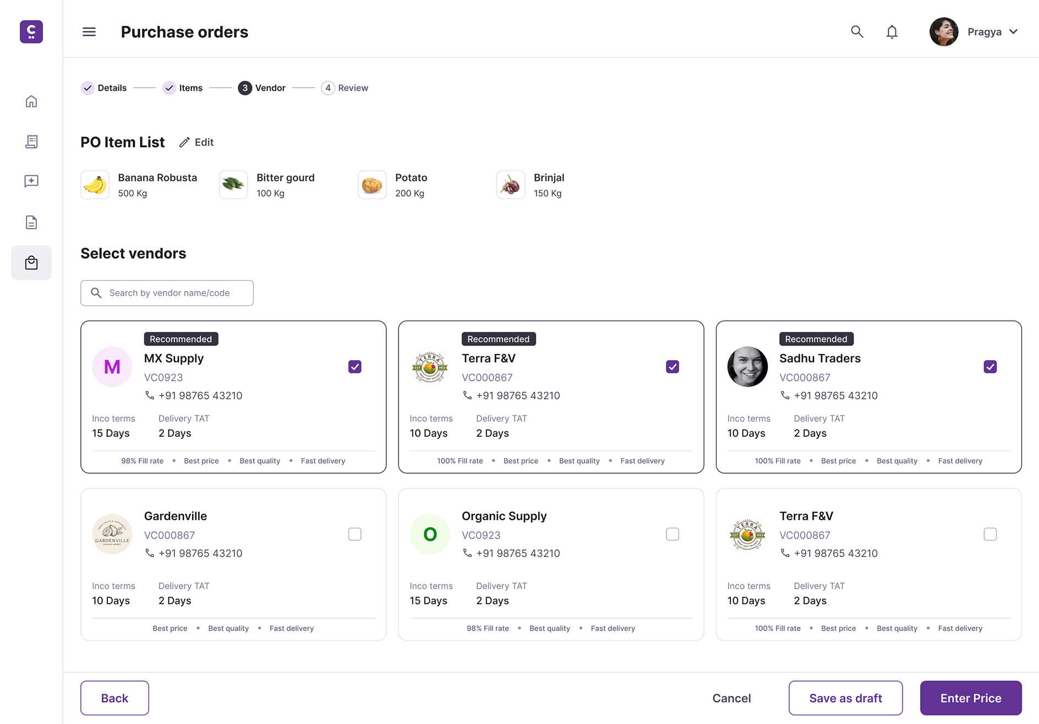The image size is (1039, 724).
Task: Go to Home in sidebar
Action: coord(31,101)
